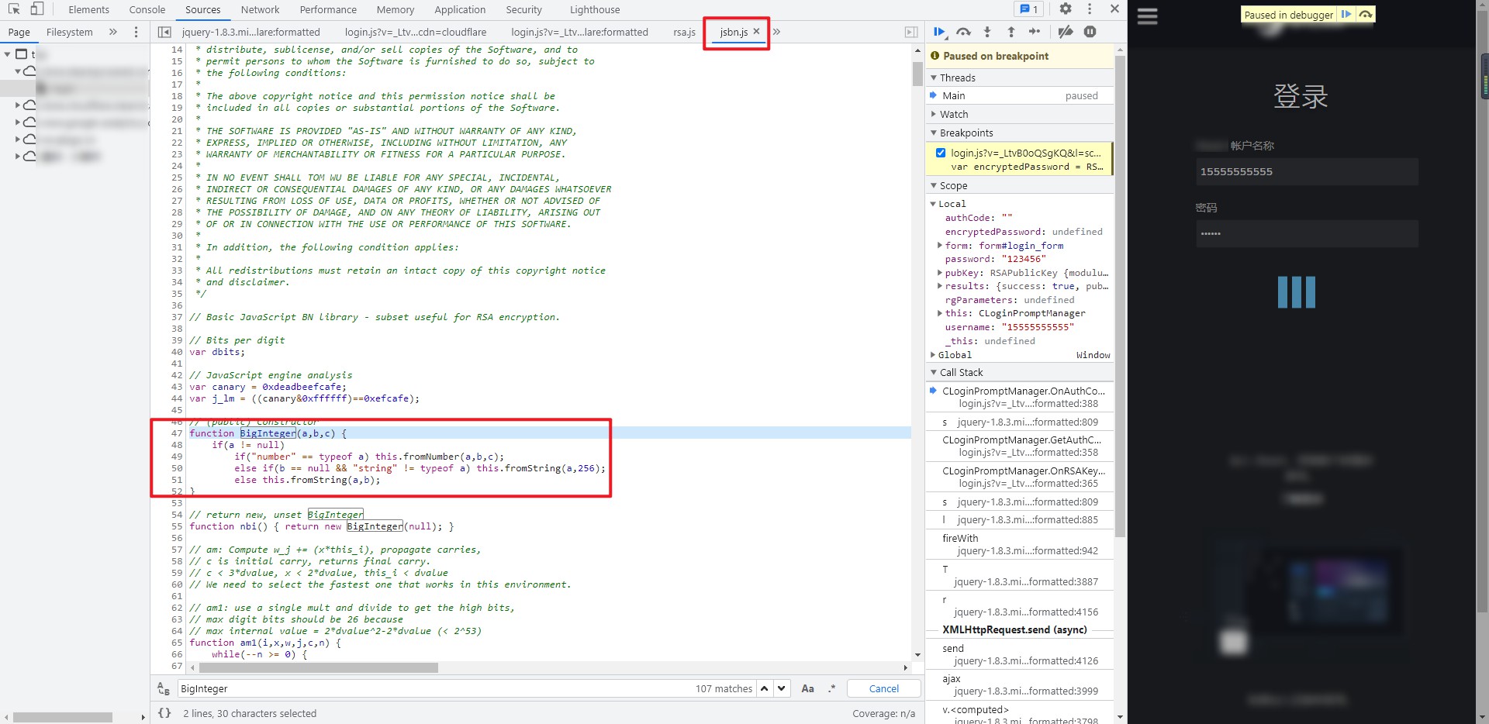
Task: Pretty print with curly braces icon
Action: 164,713
